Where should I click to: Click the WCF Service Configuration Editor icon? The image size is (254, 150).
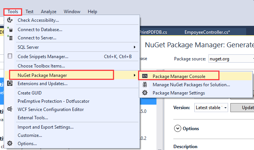click(10, 109)
